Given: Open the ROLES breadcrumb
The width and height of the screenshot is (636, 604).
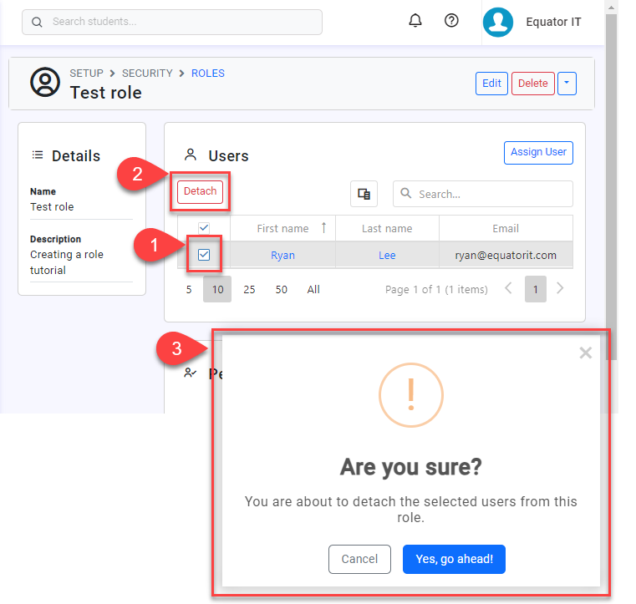Looking at the screenshot, I should [x=207, y=74].
